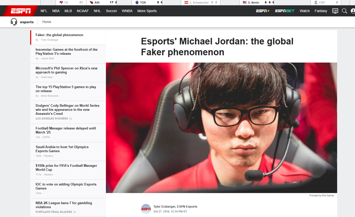
Task: Click the esports section title
Action: (27, 22)
